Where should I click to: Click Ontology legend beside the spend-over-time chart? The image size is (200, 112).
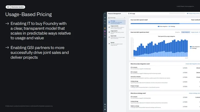[x=193, y=48]
